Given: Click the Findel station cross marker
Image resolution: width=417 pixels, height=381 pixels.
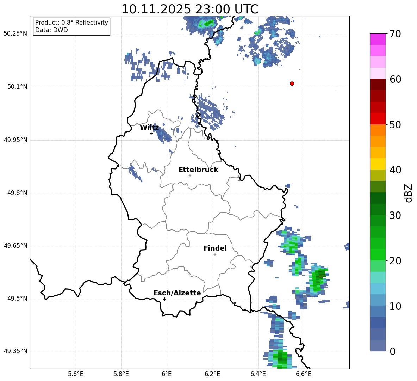Looking at the screenshot, I should pyautogui.click(x=215, y=254).
